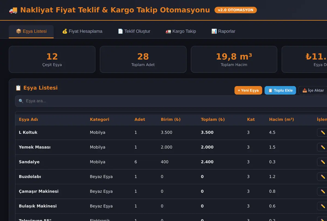
Task: Click the Eşya Listesi panel heading
Action: (37, 88)
